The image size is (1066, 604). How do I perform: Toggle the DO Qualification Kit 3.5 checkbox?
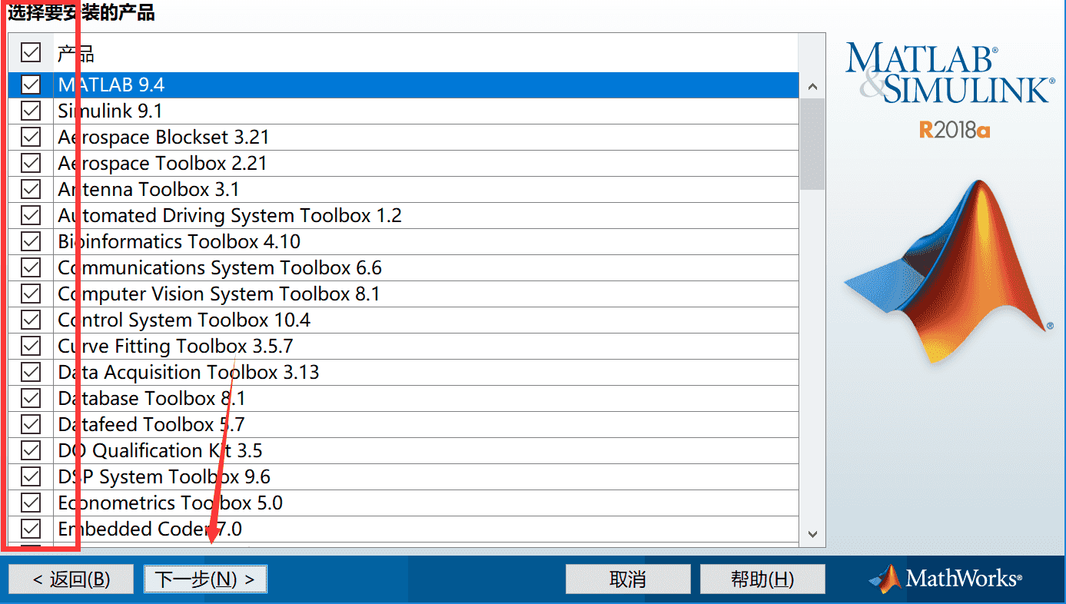tap(31, 450)
